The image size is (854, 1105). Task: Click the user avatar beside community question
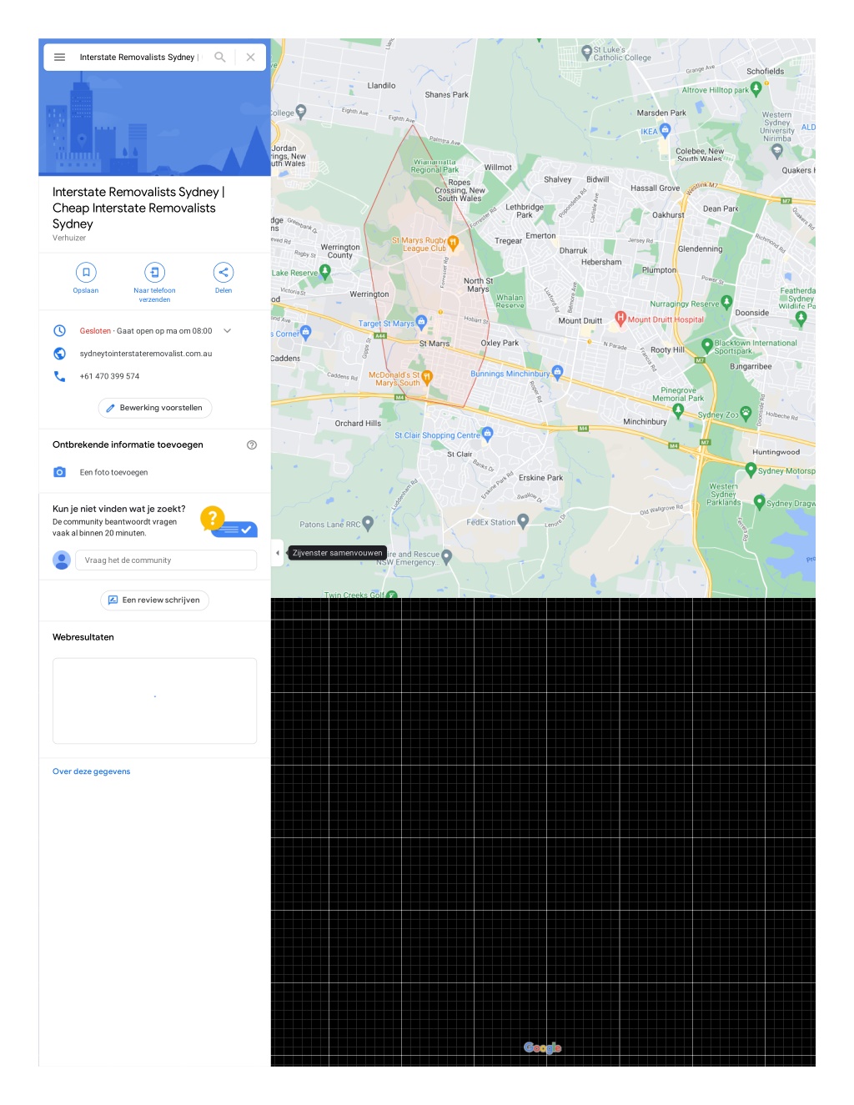[62, 560]
